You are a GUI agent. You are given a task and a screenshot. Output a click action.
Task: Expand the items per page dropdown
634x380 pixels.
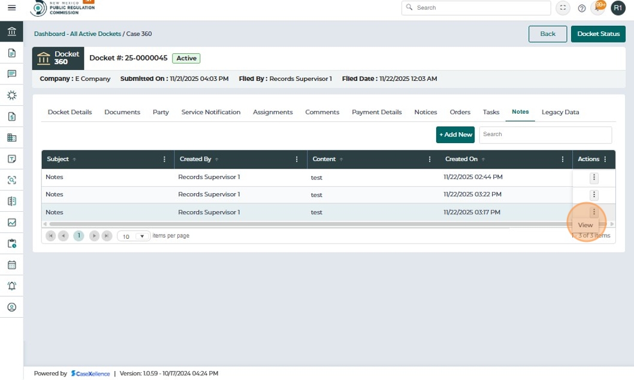point(142,236)
